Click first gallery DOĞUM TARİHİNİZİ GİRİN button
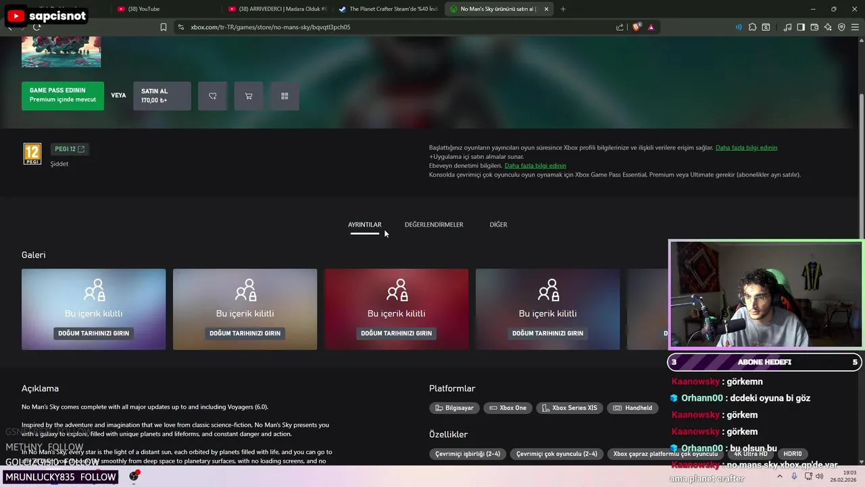 pyautogui.click(x=93, y=333)
